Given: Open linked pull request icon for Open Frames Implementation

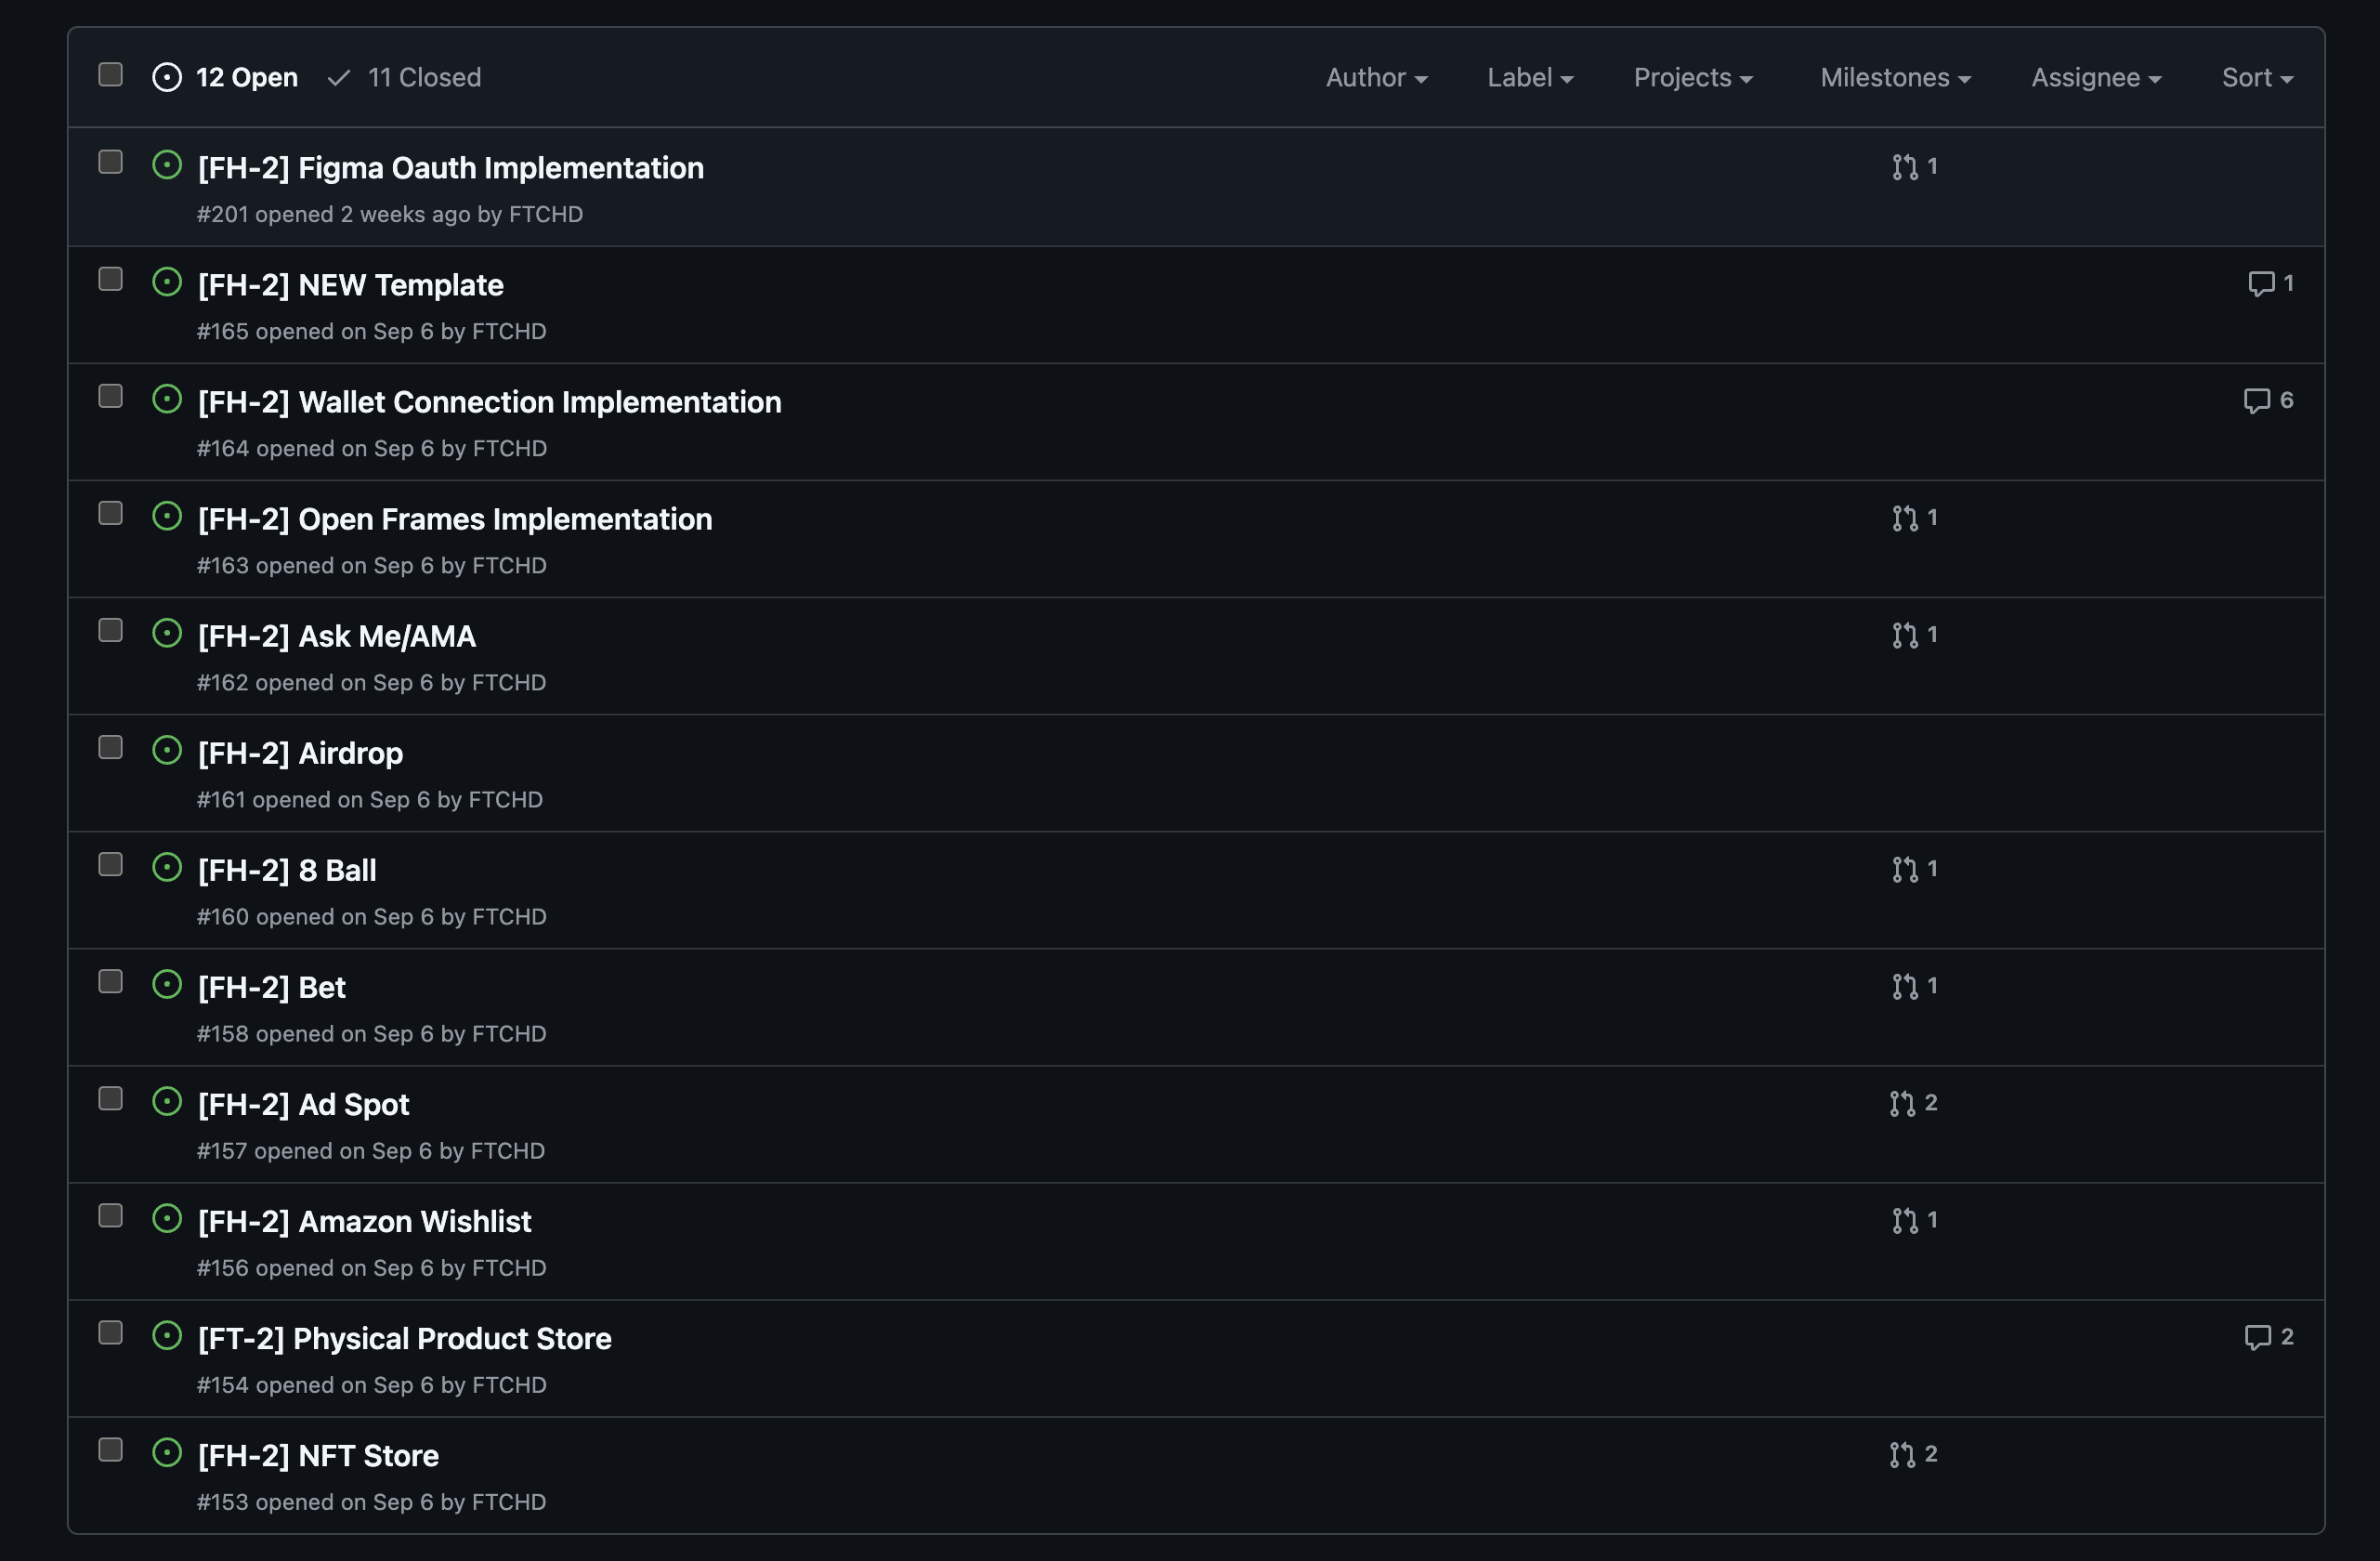Looking at the screenshot, I should [1905, 518].
